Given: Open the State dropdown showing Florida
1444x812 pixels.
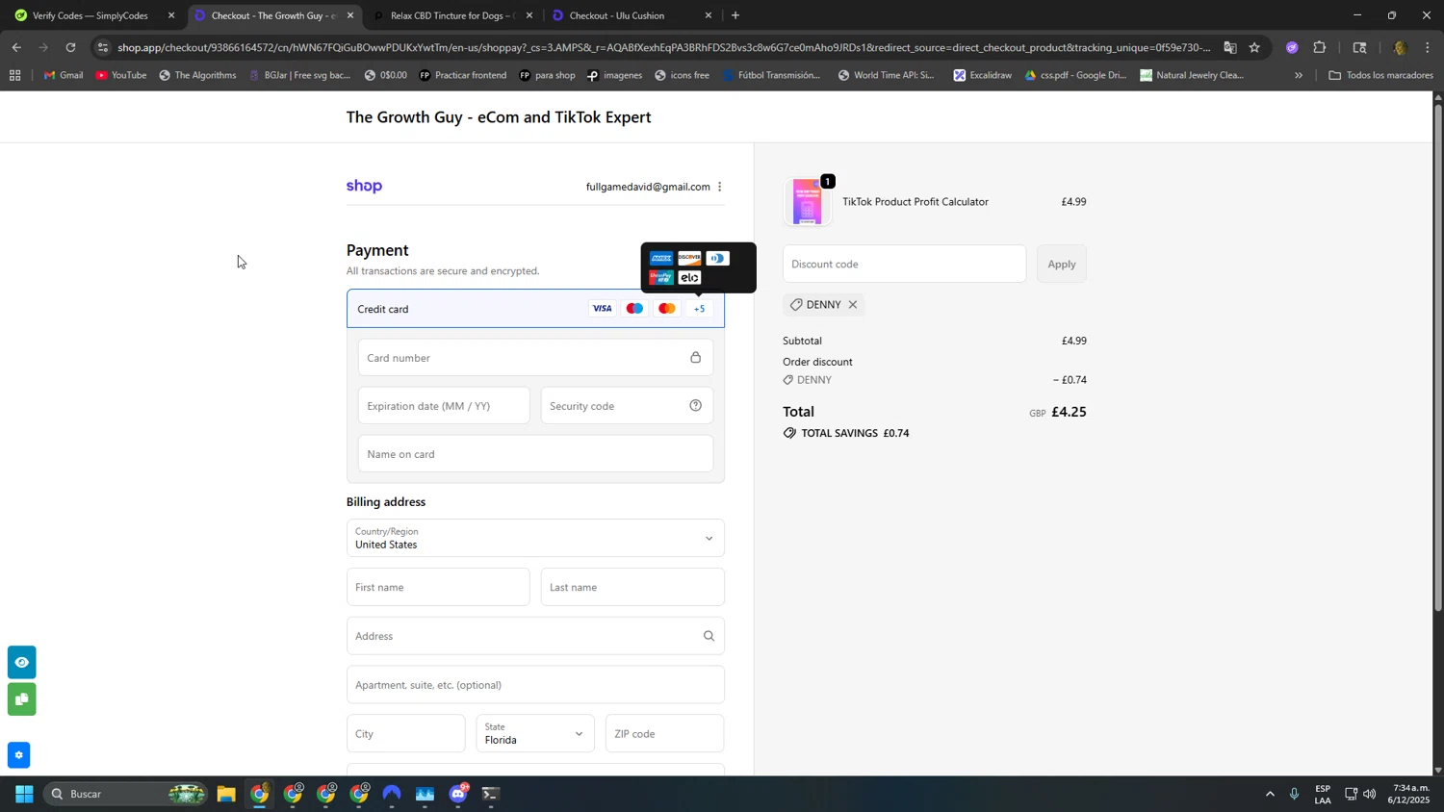Looking at the screenshot, I should [535, 734].
